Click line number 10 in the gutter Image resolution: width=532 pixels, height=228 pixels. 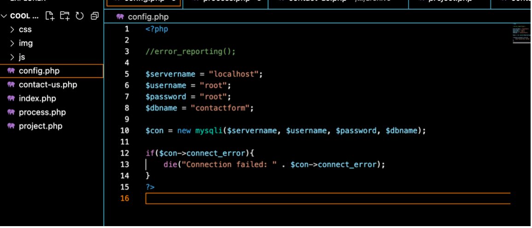tap(124, 131)
